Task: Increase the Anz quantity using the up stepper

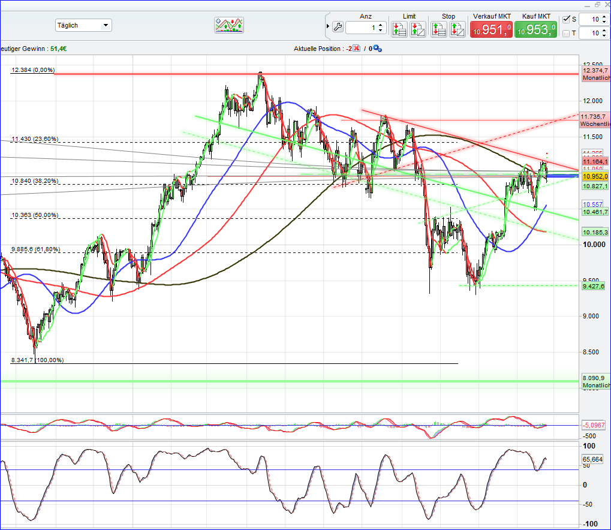Action: 380,25
